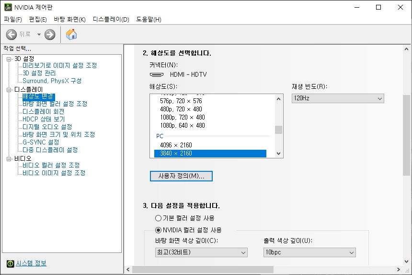Open 다중 디스플레이 설정
The height and width of the screenshot is (275, 412).
point(50,150)
